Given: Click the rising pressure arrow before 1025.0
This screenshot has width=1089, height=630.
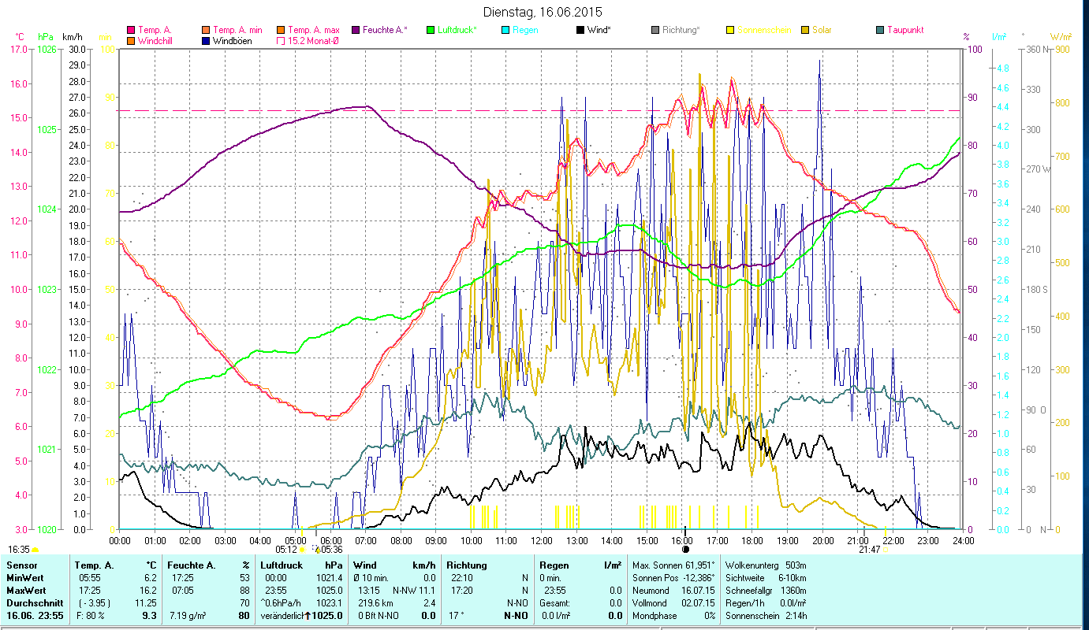Looking at the screenshot, I should point(308,616).
